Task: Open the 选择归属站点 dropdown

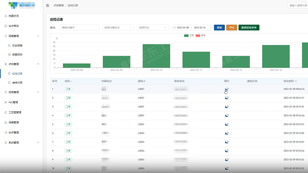Action: click(x=118, y=28)
